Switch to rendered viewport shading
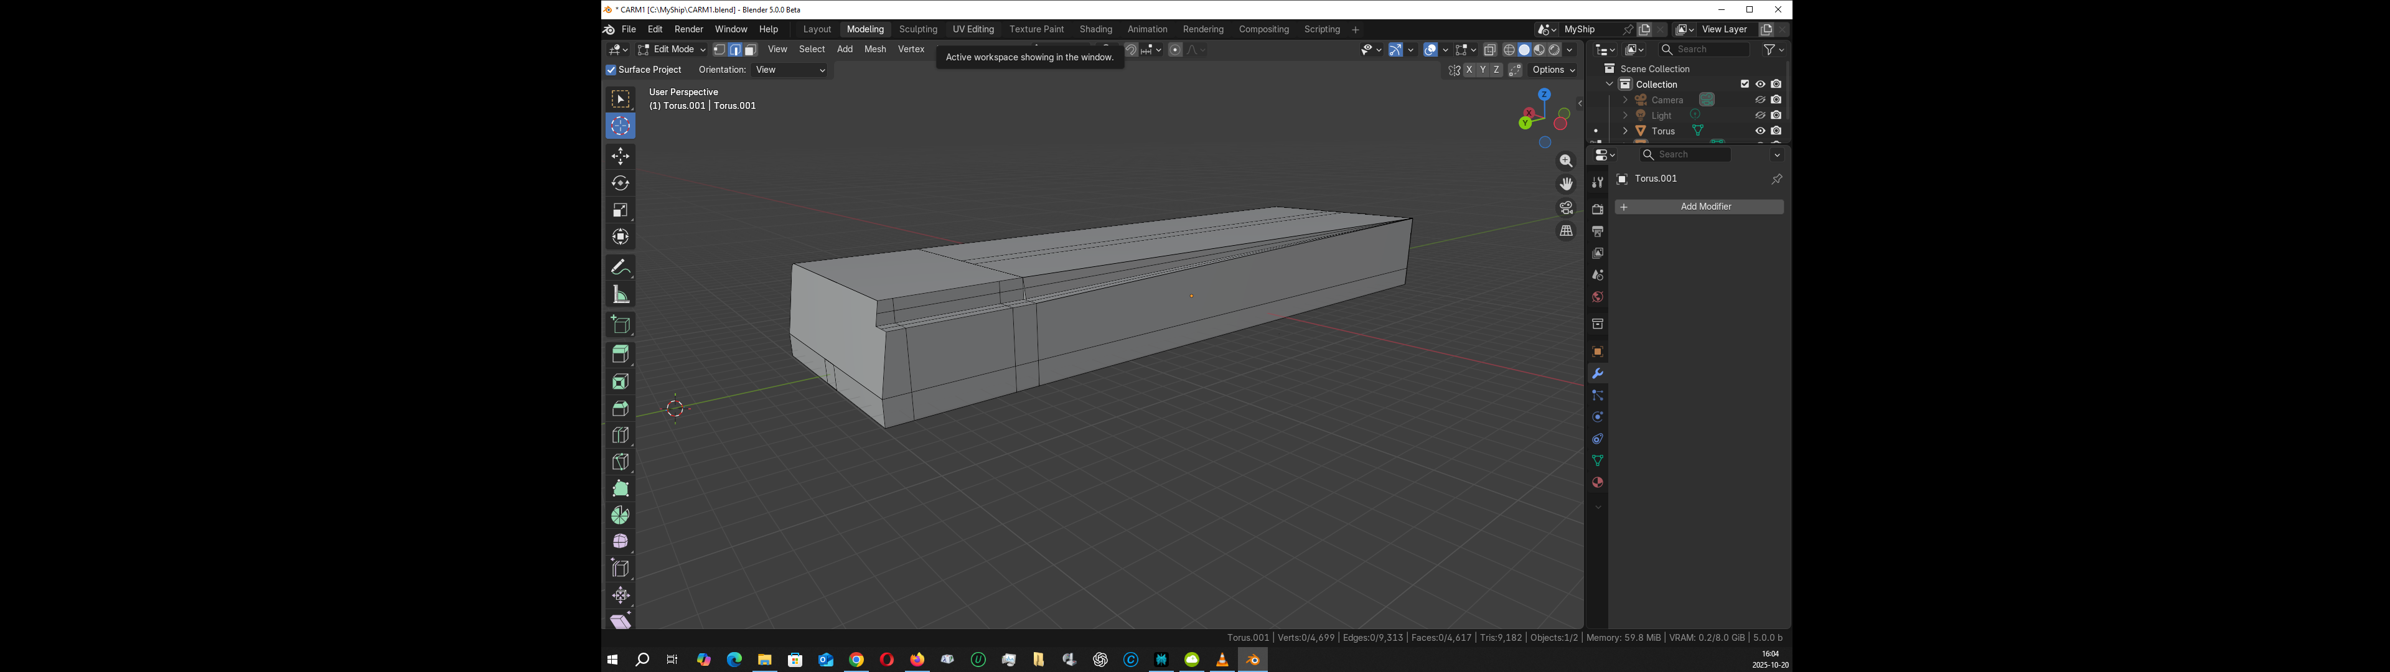 coord(1554,50)
